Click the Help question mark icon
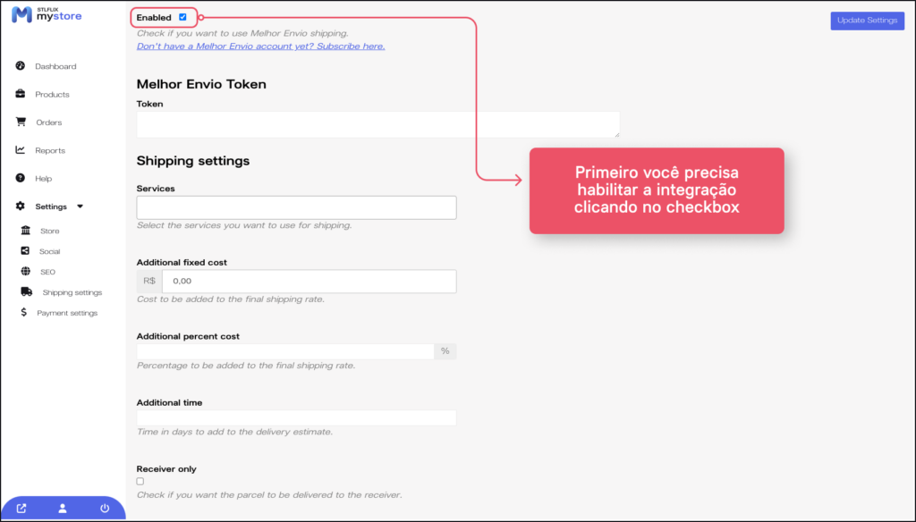The width and height of the screenshot is (916, 522). (x=21, y=179)
